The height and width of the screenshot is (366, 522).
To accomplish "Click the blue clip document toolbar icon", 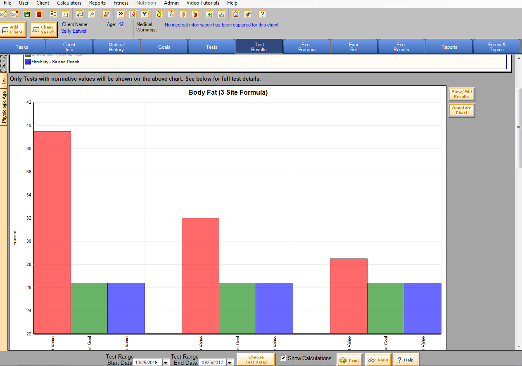I will pyautogui.click(x=171, y=14).
